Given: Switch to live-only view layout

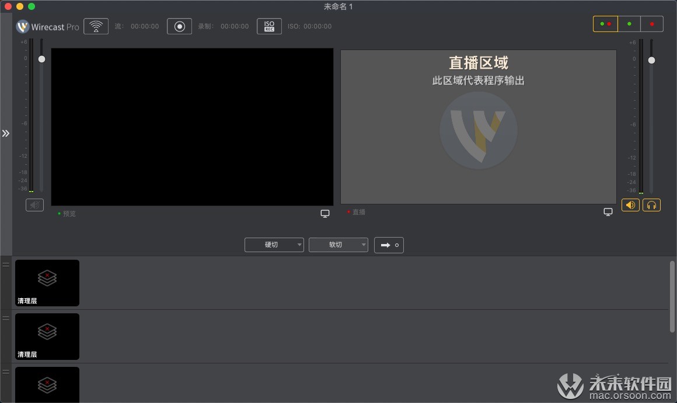Looking at the screenshot, I should coord(652,24).
